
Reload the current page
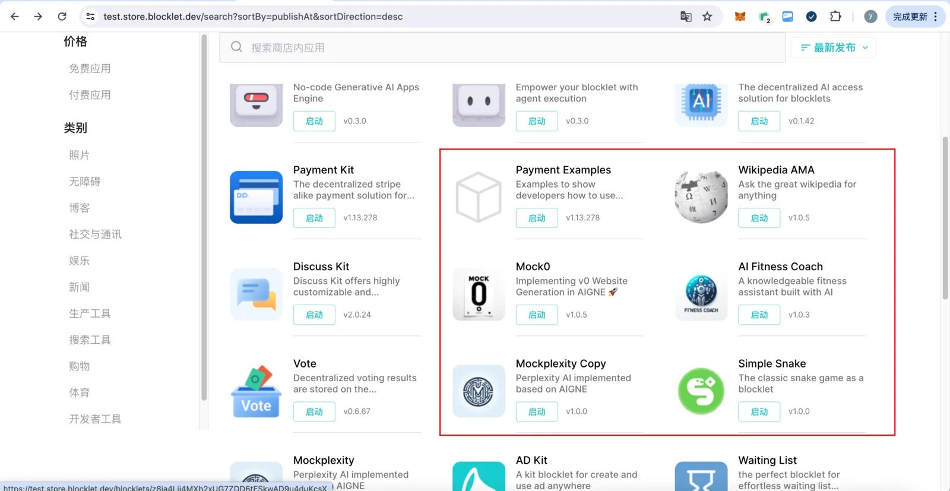(62, 17)
